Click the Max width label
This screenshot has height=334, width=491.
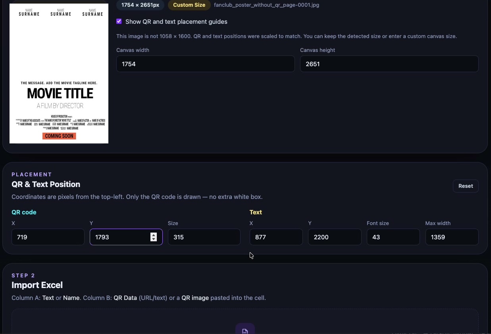438,223
